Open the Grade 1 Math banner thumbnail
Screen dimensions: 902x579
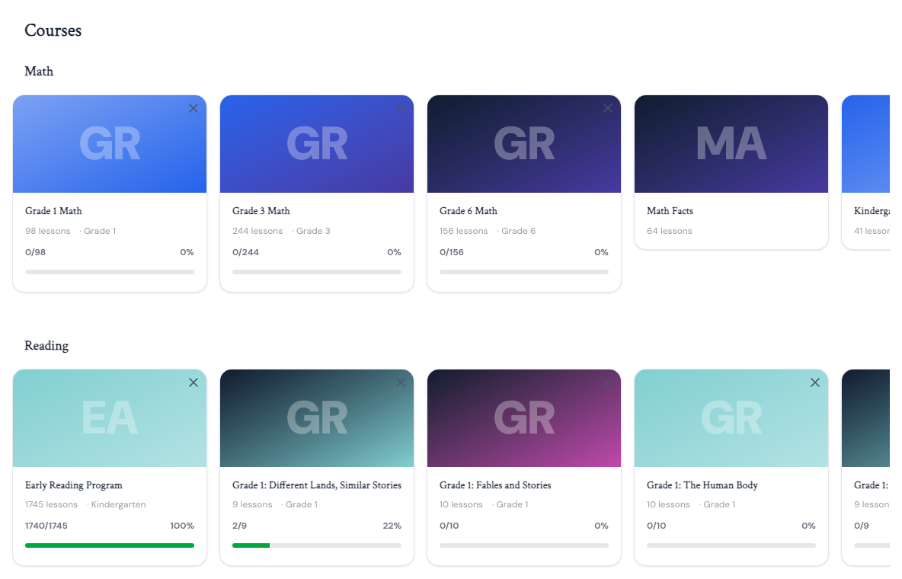[110, 144]
